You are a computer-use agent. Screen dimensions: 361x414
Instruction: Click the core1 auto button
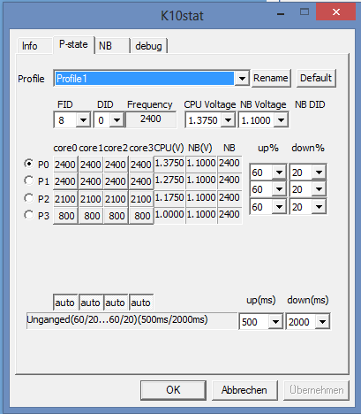(91, 303)
